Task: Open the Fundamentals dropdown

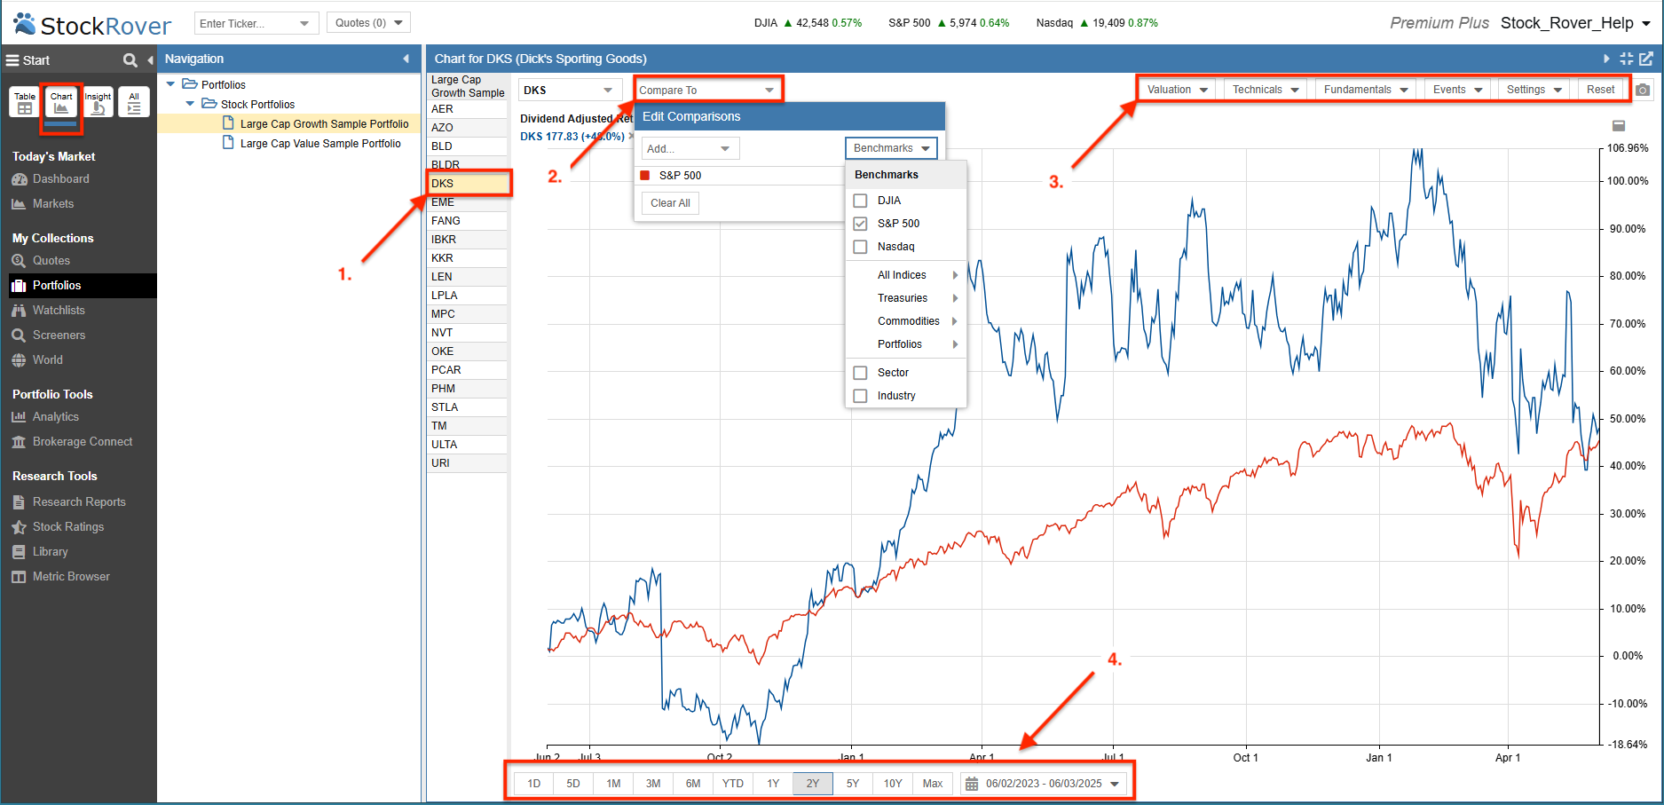Action: coord(1366,90)
